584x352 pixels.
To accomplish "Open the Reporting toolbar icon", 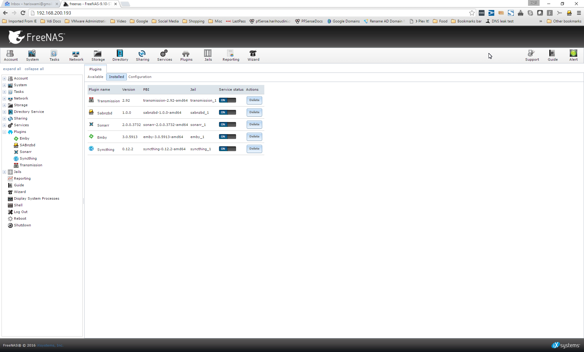I will (231, 56).
